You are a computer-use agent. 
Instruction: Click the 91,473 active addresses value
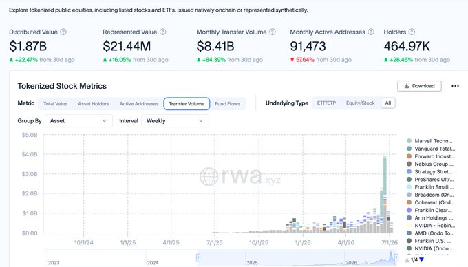click(308, 46)
